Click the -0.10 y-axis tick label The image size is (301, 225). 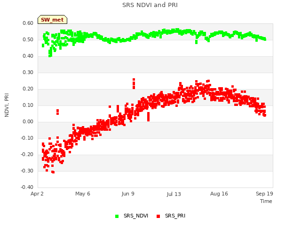(27, 138)
